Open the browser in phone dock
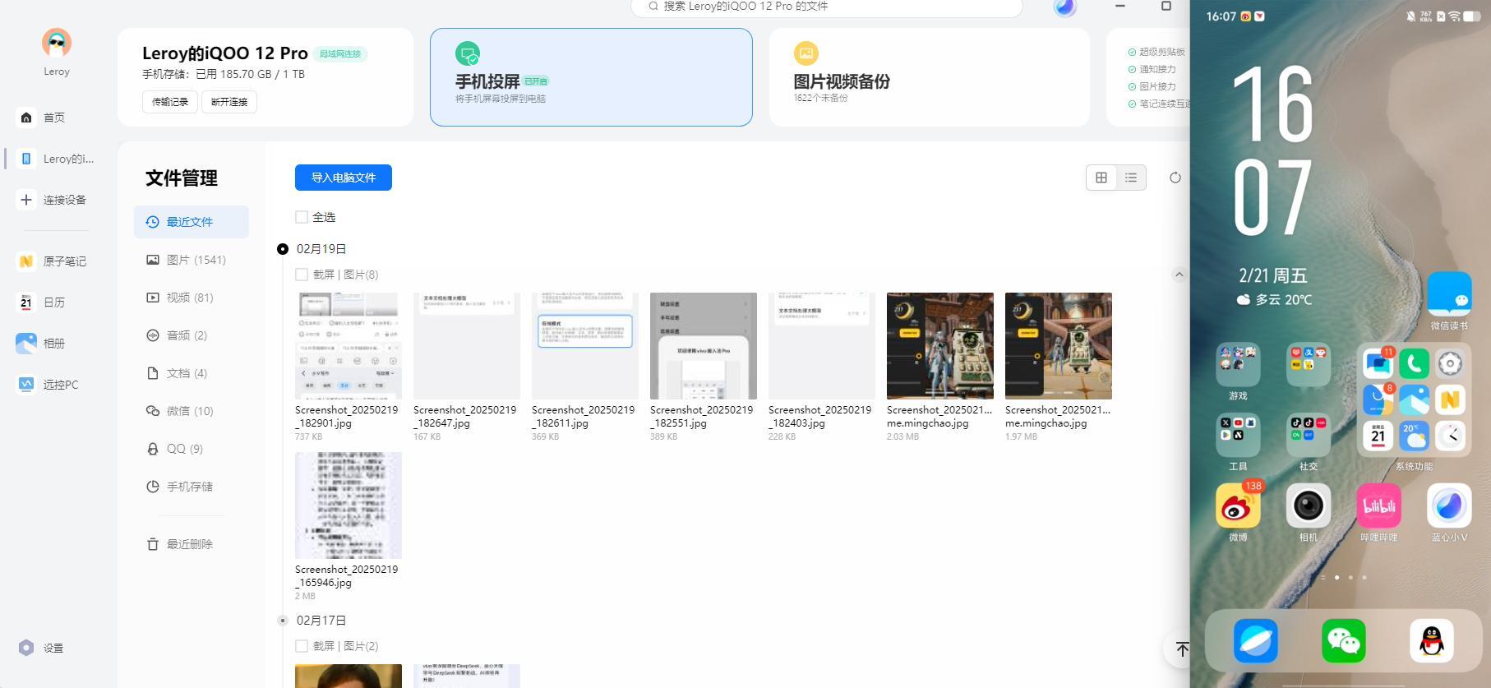 point(1256,641)
